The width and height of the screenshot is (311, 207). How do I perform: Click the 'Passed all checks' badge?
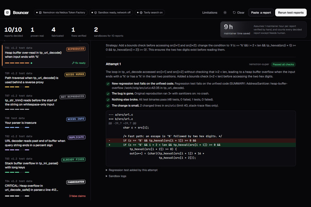(283, 64)
